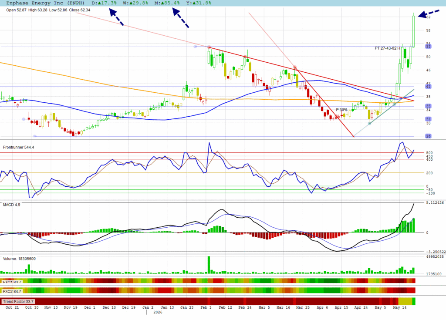Click the Feb 3 date on time axis
Image resolution: width=446 pixels, height=320 pixels.
point(206,307)
